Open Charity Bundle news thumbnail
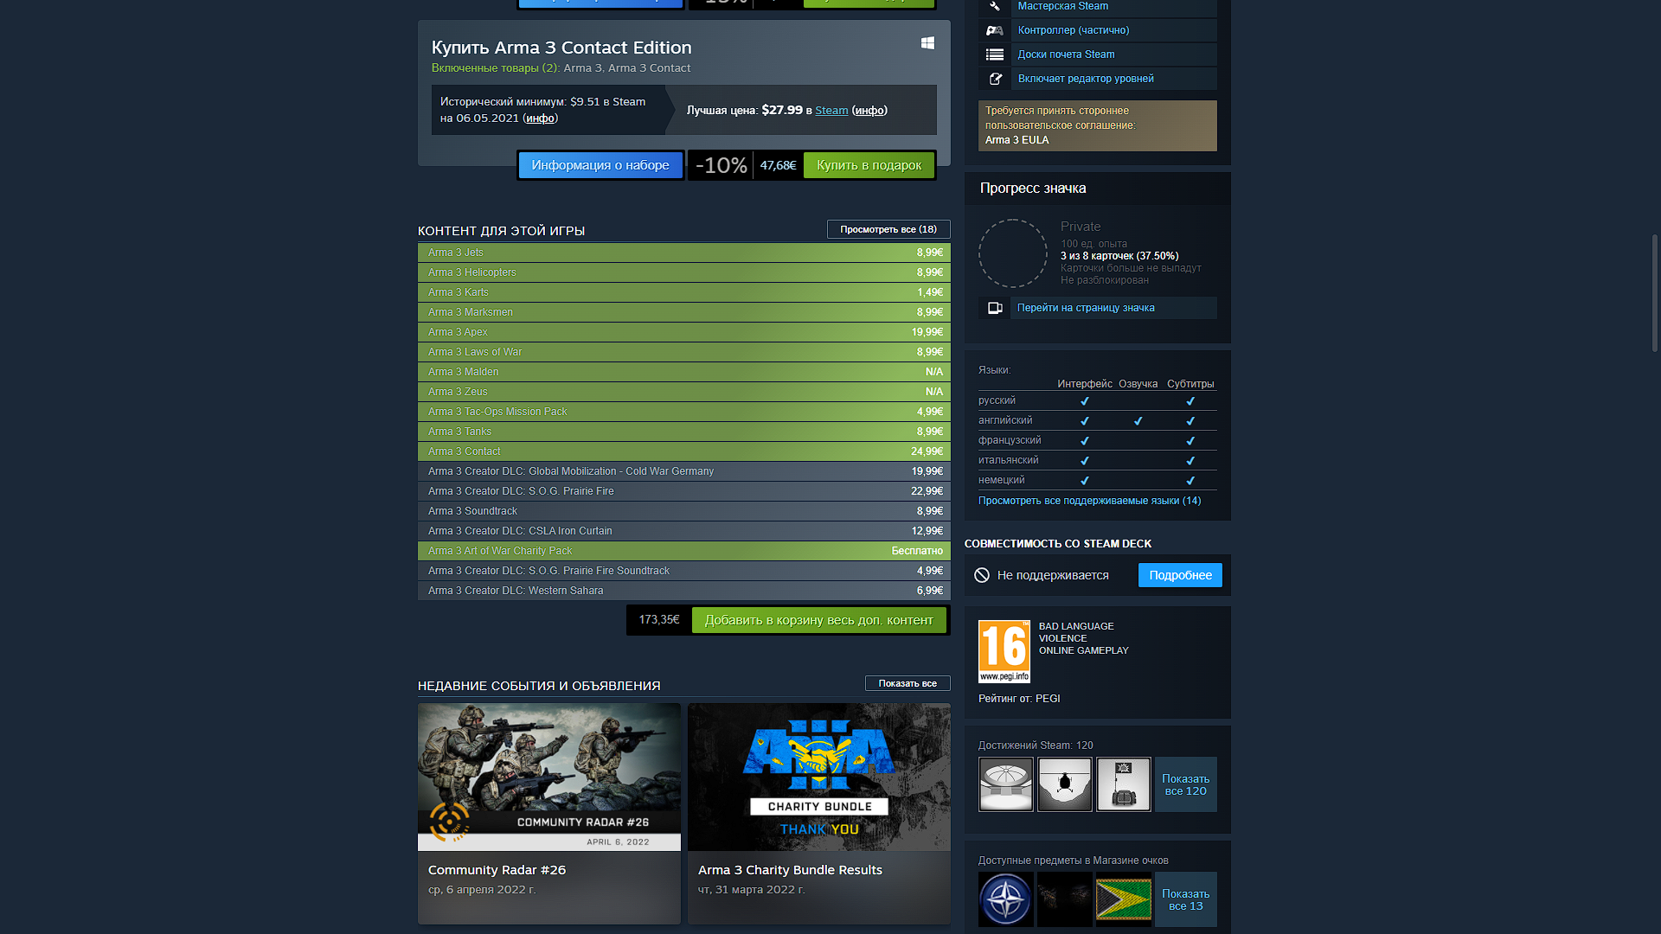Viewport: 1661px width, 934px height. (819, 777)
